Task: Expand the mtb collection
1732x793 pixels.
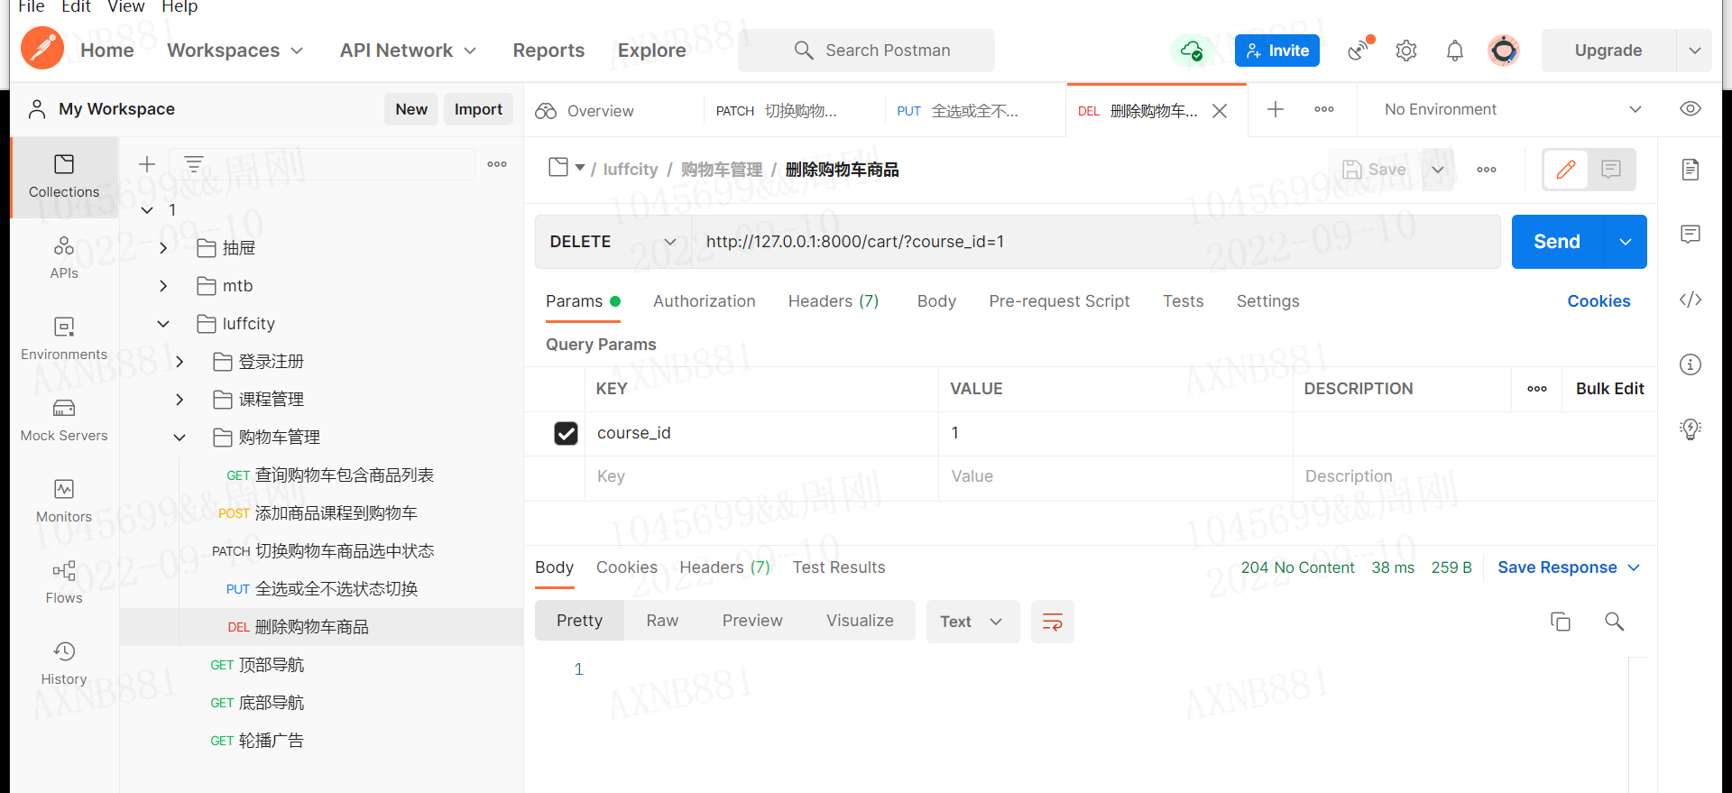Action: 163,286
